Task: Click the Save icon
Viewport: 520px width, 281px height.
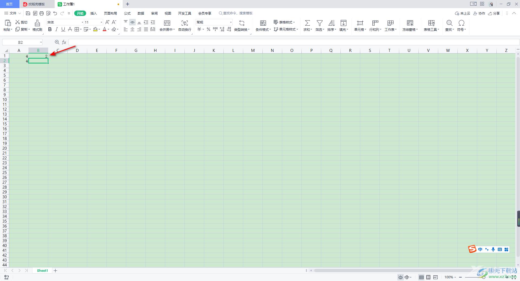Action: coord(28,13)
